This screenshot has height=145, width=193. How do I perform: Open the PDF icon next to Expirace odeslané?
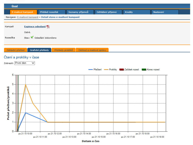(48, 27)
